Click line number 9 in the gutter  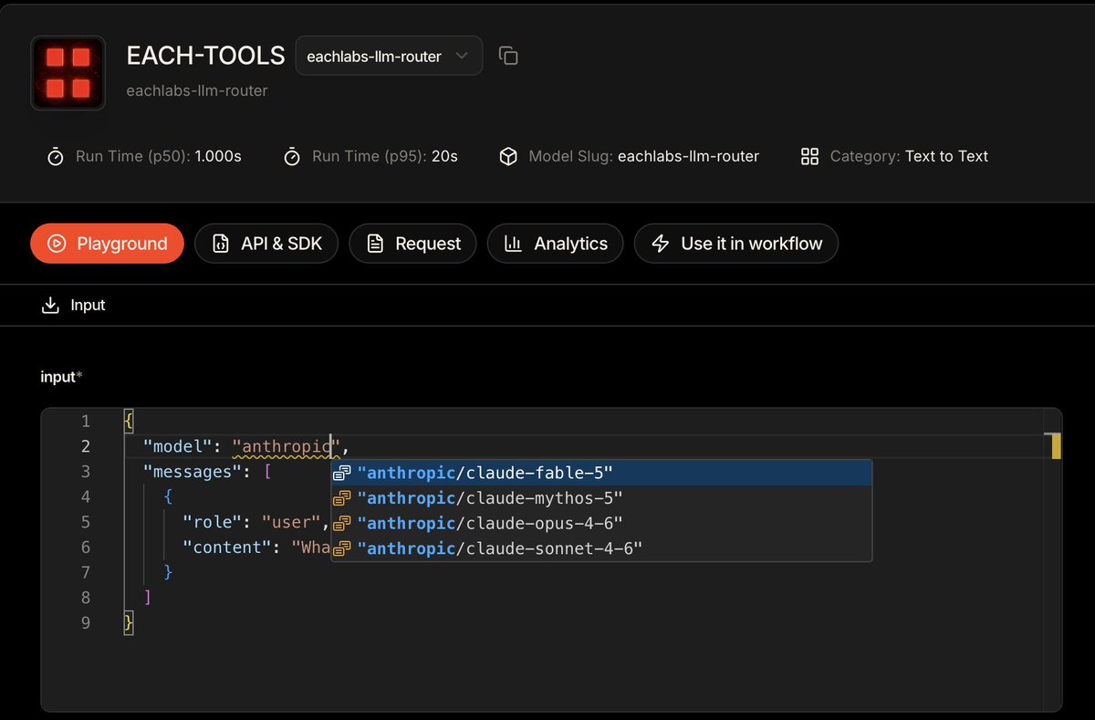[x=86, y=623]
